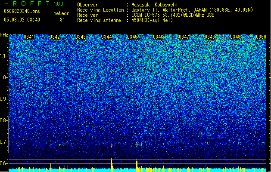Click the yellow power spike below 0345

(137, 166)
